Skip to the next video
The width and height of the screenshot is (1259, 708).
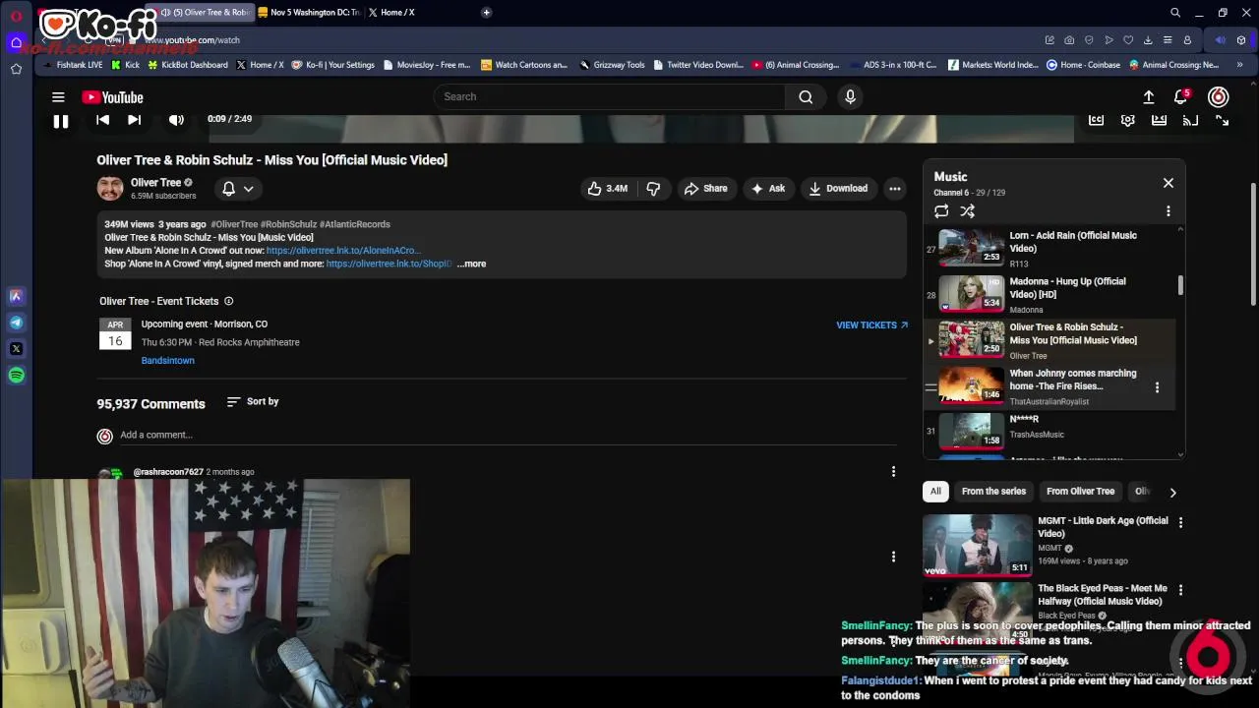[134, 119]
